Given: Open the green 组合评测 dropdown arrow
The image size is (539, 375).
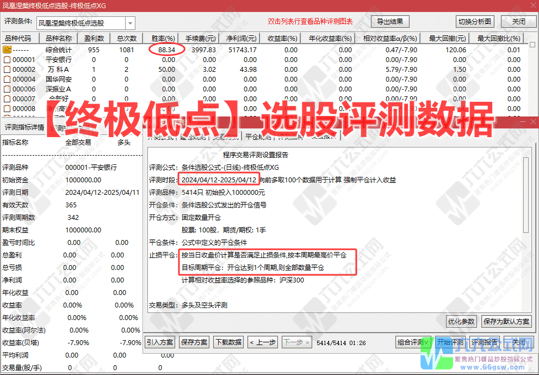Looking at the screenshot, I should coord(426,342).
